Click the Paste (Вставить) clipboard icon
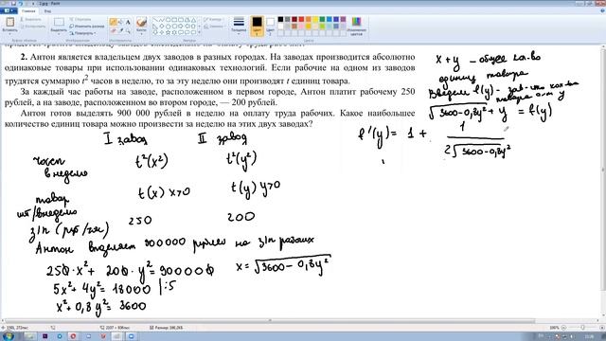 pos(9,22)
